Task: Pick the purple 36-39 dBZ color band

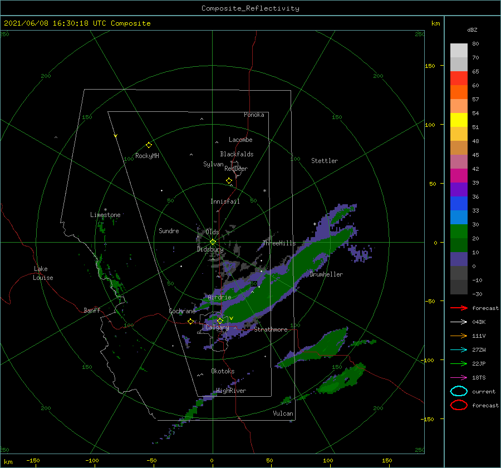Action: point(459,190)
